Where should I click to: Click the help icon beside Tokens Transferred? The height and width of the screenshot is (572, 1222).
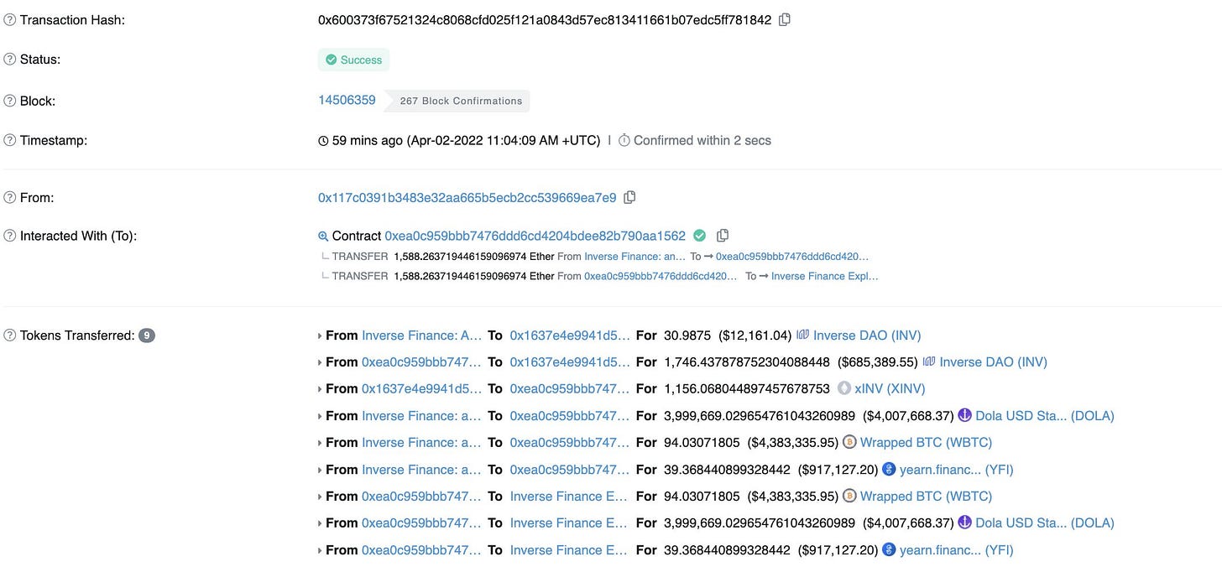click(10, 335)
